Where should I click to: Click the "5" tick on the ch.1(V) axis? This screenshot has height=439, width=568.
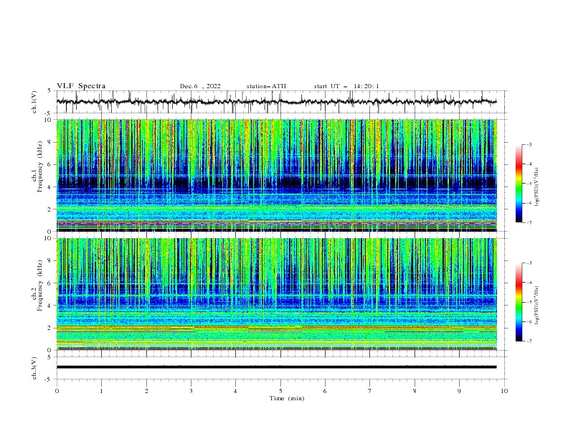51,90
